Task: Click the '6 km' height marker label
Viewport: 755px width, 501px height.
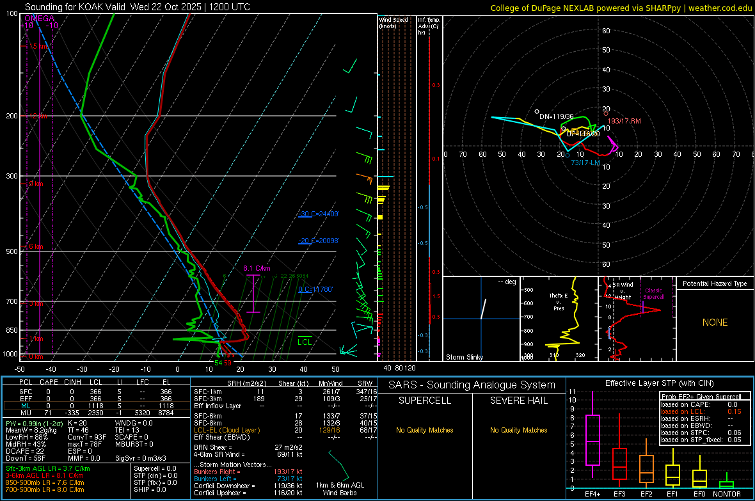Action: [36, 246]
